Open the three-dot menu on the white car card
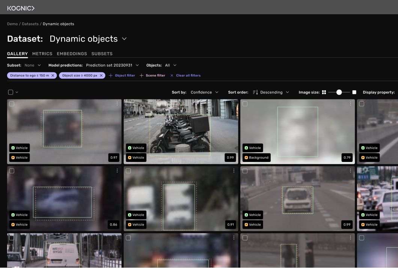 click(x=350, y=171)
